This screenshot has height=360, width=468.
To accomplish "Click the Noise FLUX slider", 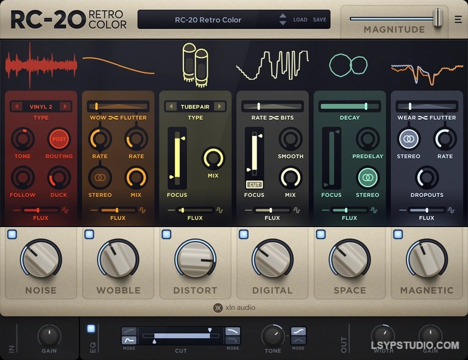I will coord(41,211).
